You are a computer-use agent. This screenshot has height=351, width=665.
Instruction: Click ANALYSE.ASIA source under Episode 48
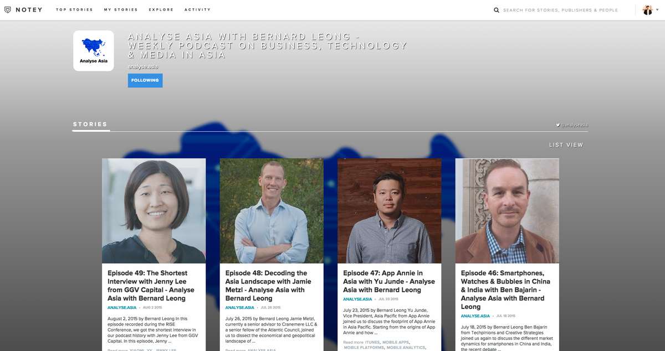(x=239, y=307)
